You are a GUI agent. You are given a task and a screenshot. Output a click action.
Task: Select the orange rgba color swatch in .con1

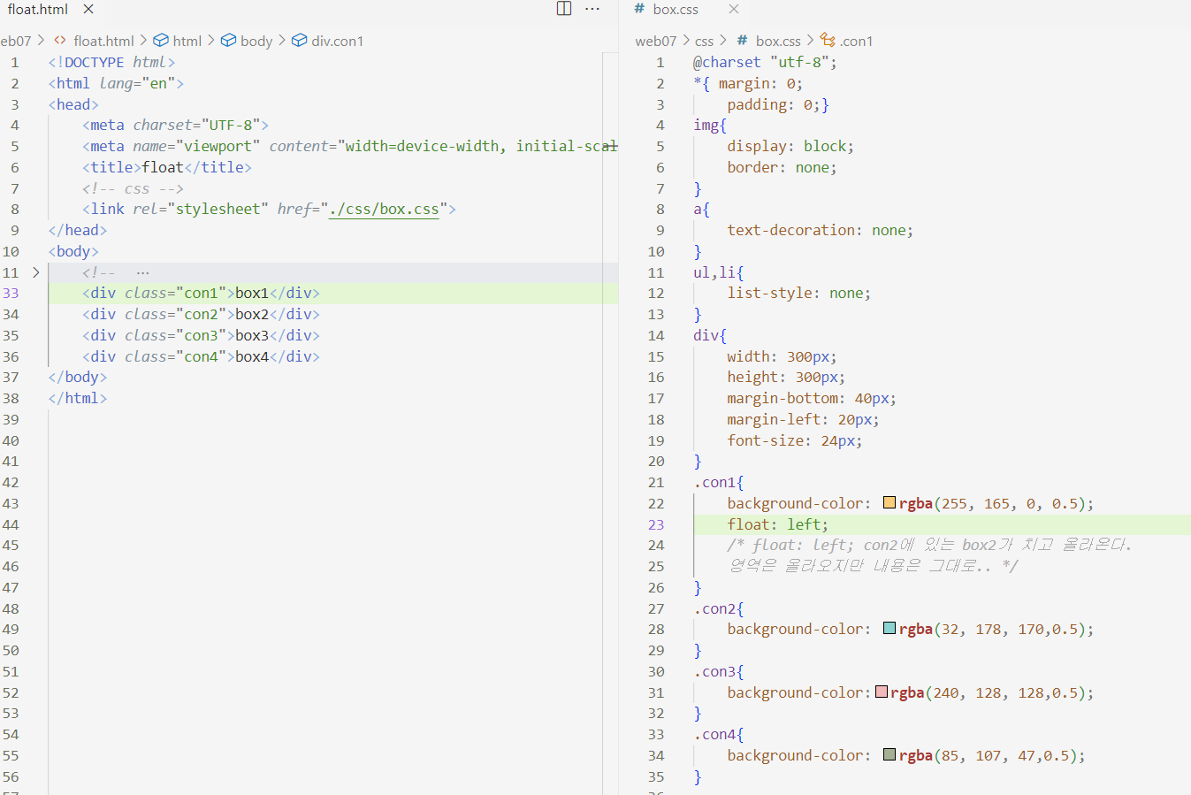tap(889, 502)
